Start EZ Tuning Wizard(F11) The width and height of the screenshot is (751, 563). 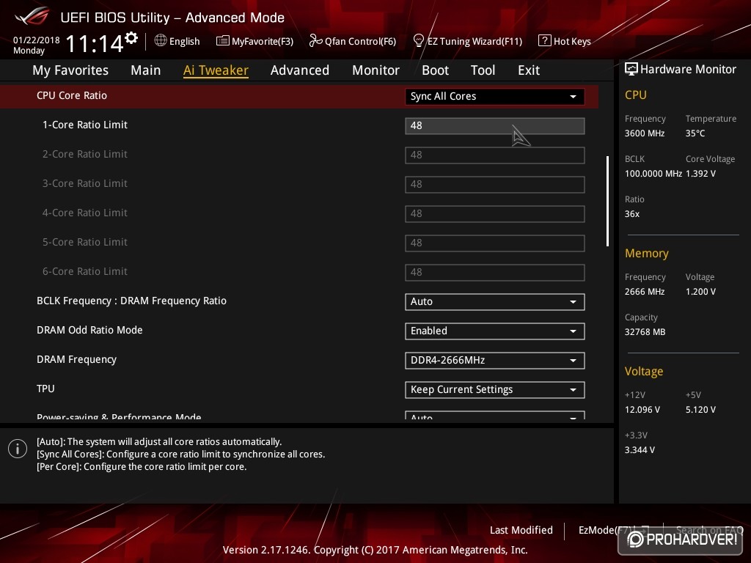[475, 41]
